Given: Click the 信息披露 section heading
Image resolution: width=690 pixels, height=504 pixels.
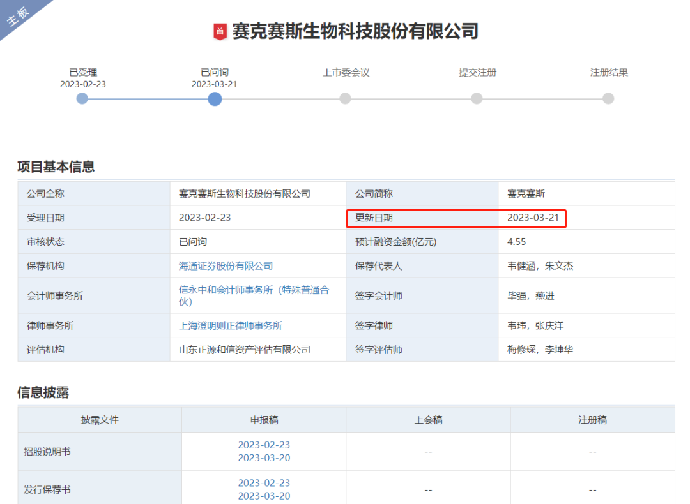Looking at the screenshot, I should coord(43,392).
